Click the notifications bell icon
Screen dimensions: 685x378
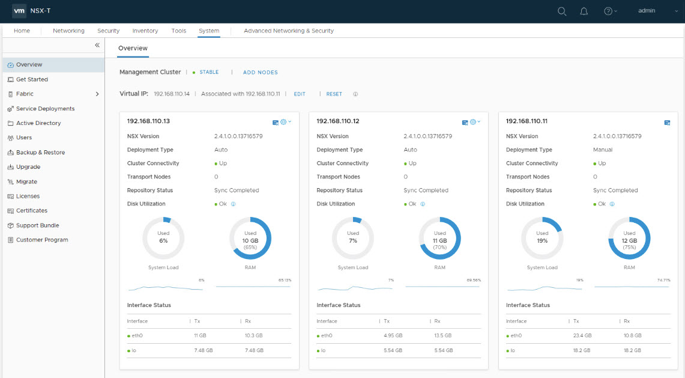[584, 11]
